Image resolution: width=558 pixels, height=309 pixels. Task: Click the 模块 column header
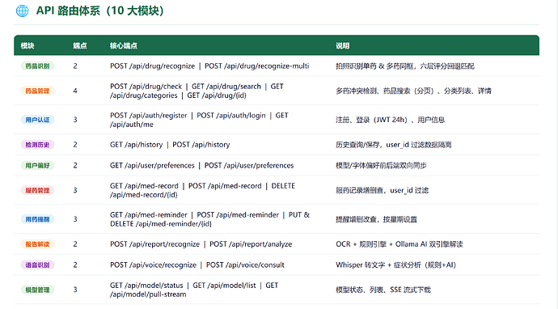point(27,45)
